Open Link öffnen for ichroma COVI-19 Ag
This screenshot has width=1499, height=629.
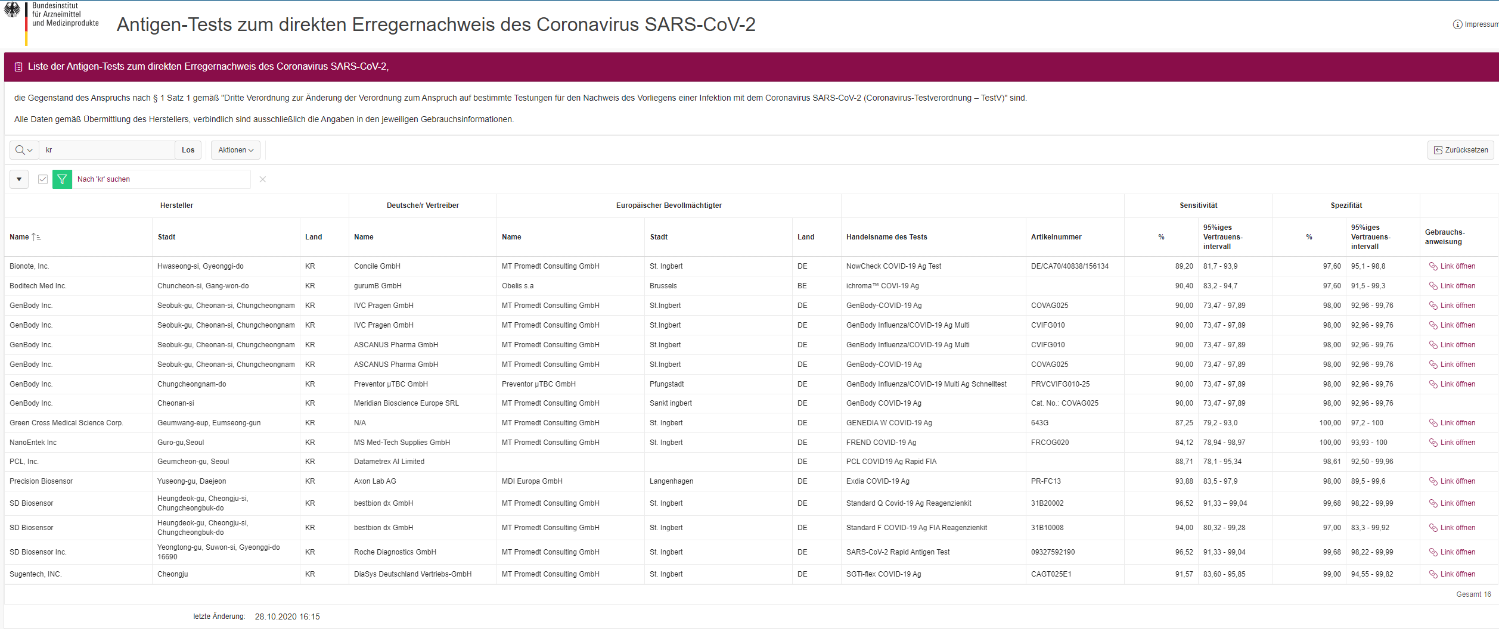click(1453, 286)
